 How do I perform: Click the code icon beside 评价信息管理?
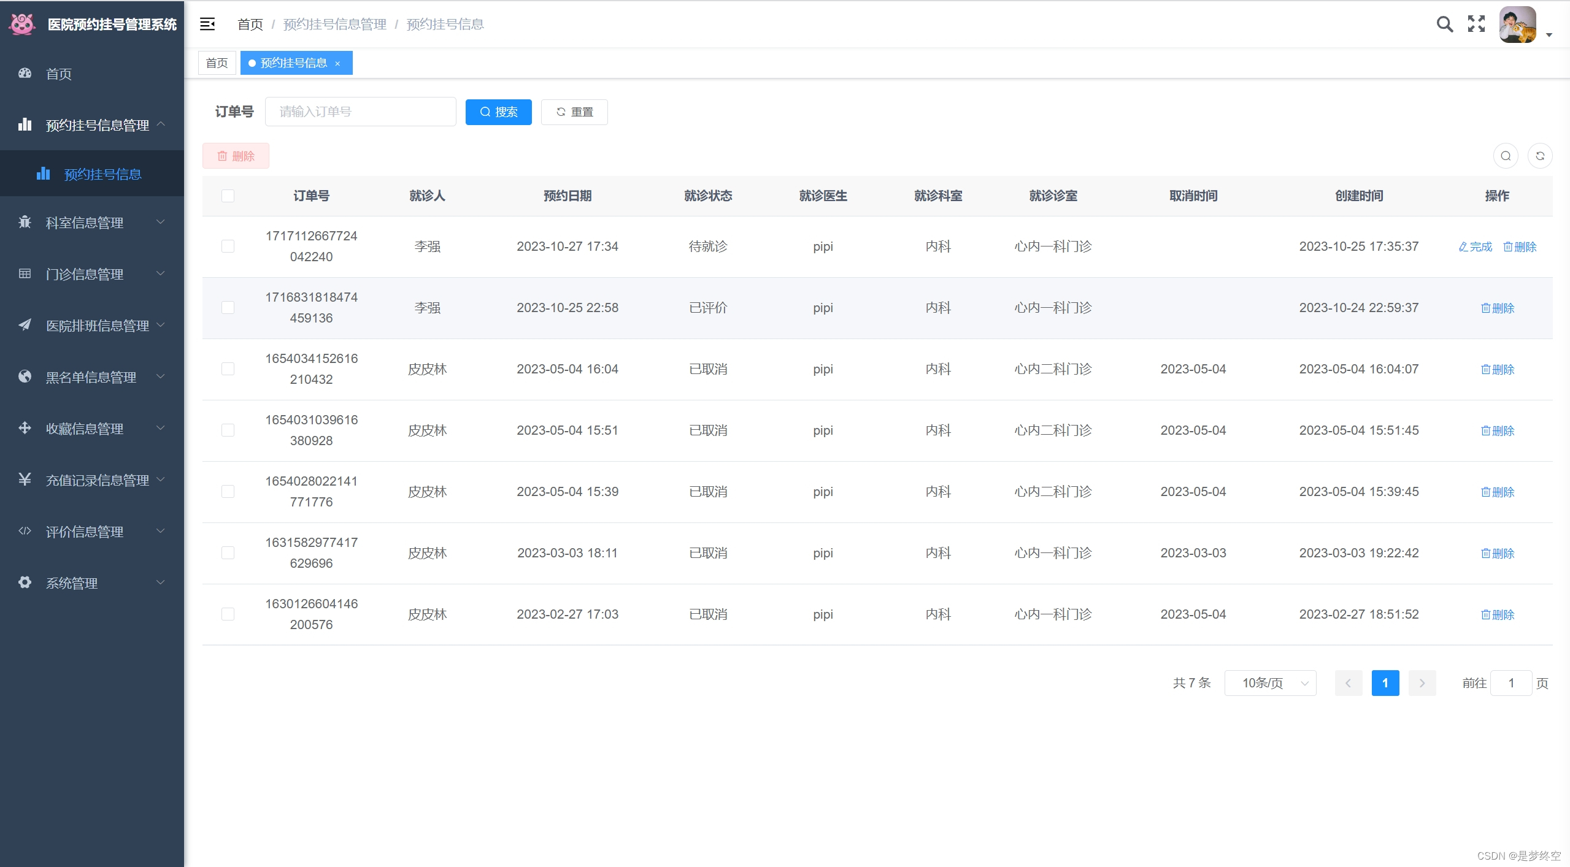click(25, 531)
